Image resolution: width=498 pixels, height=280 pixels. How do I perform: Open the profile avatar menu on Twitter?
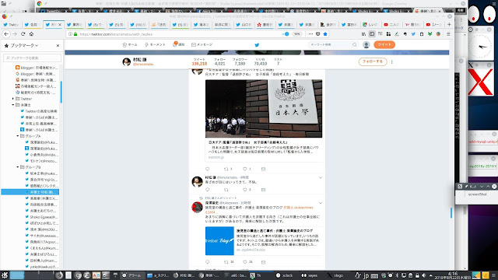click(366, 45)
